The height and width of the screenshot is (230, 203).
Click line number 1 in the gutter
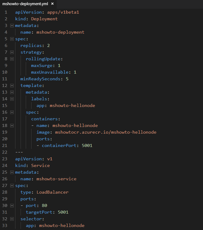(x=6, y=12)
